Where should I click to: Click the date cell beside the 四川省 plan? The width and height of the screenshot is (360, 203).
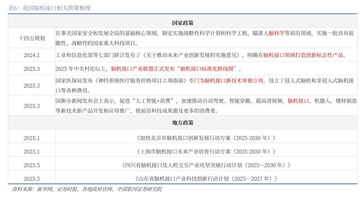coord(32,165)
